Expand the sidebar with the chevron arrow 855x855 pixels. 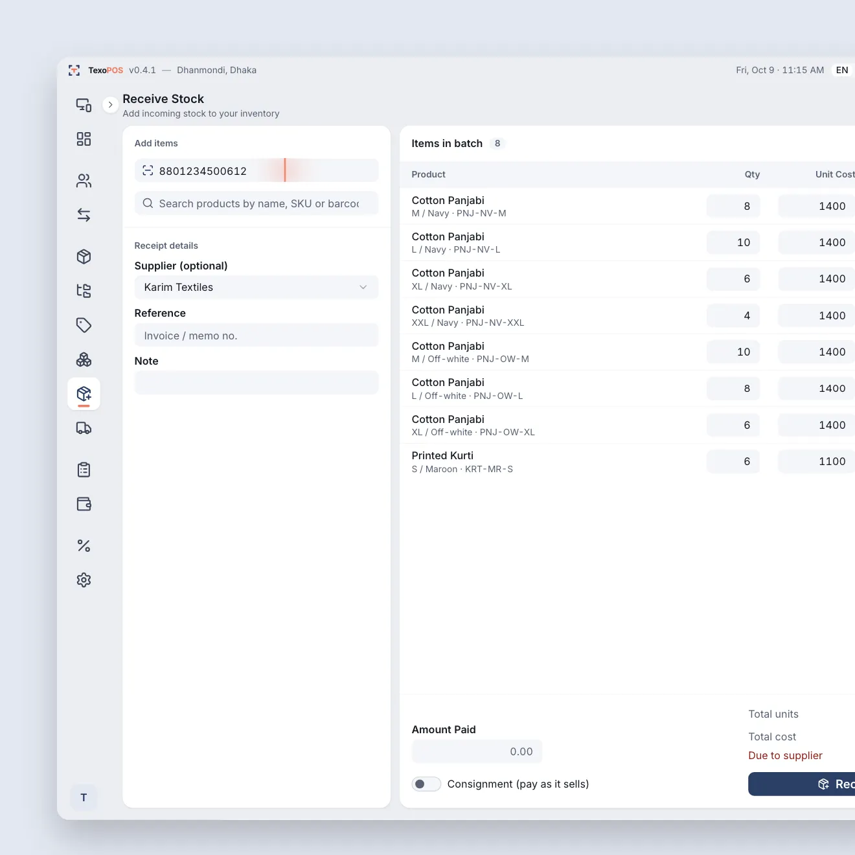coord(111,104)
